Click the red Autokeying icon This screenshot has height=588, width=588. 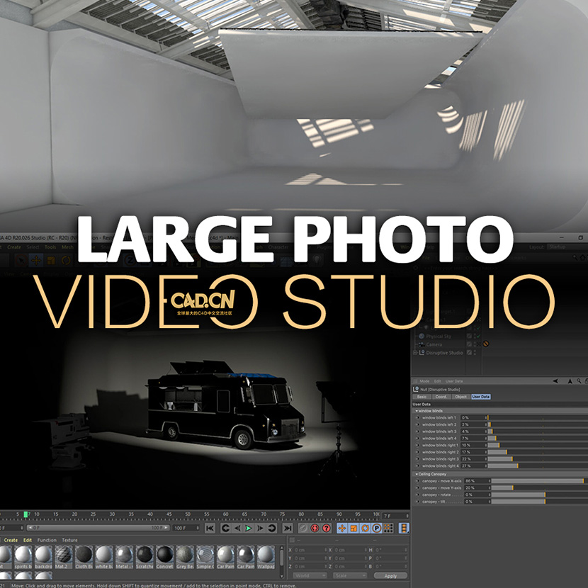(315, 528)
